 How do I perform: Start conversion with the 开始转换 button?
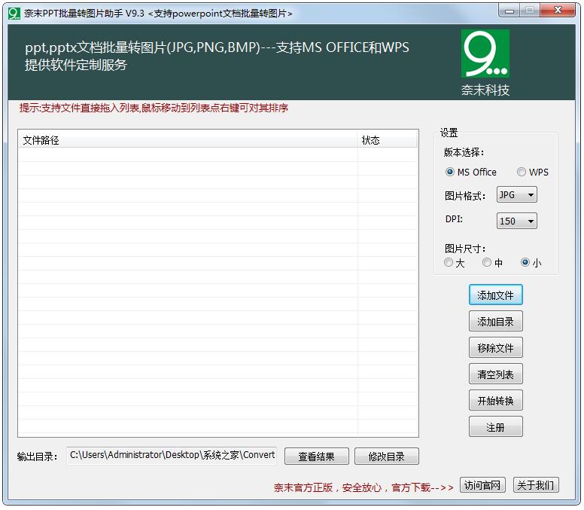(495, 401)
